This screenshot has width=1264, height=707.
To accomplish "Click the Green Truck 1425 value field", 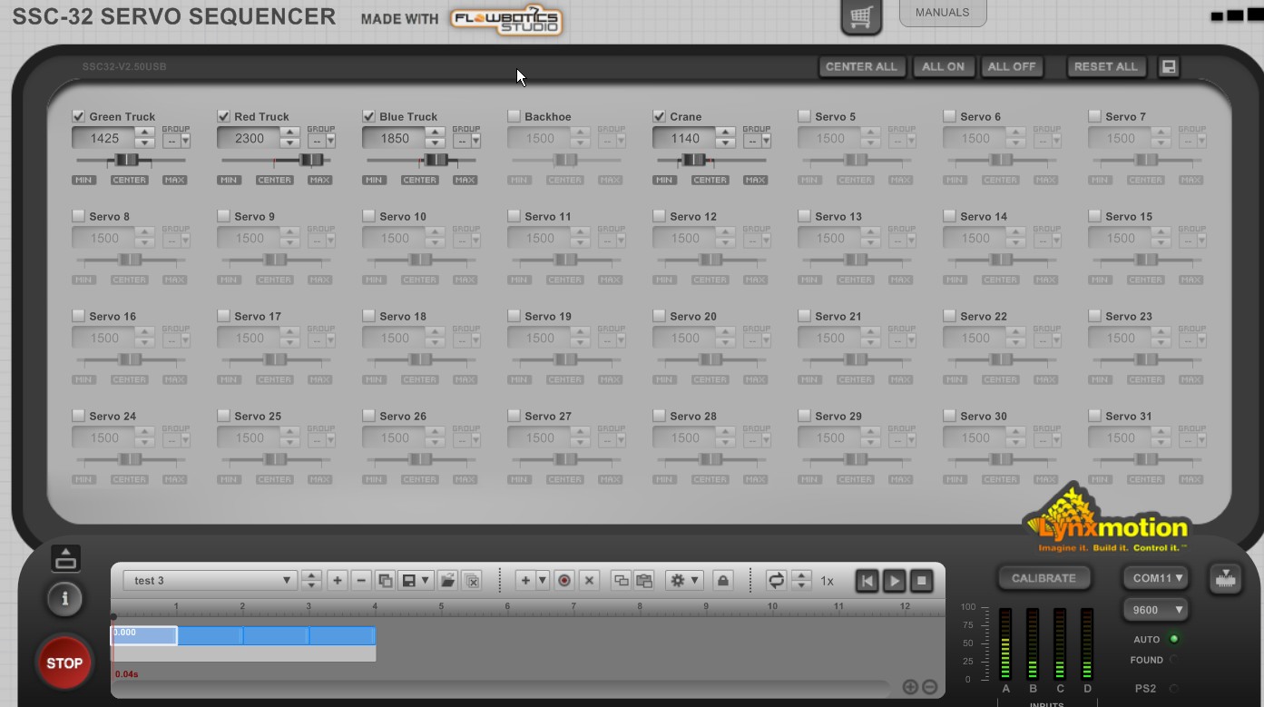I will 103,138.
